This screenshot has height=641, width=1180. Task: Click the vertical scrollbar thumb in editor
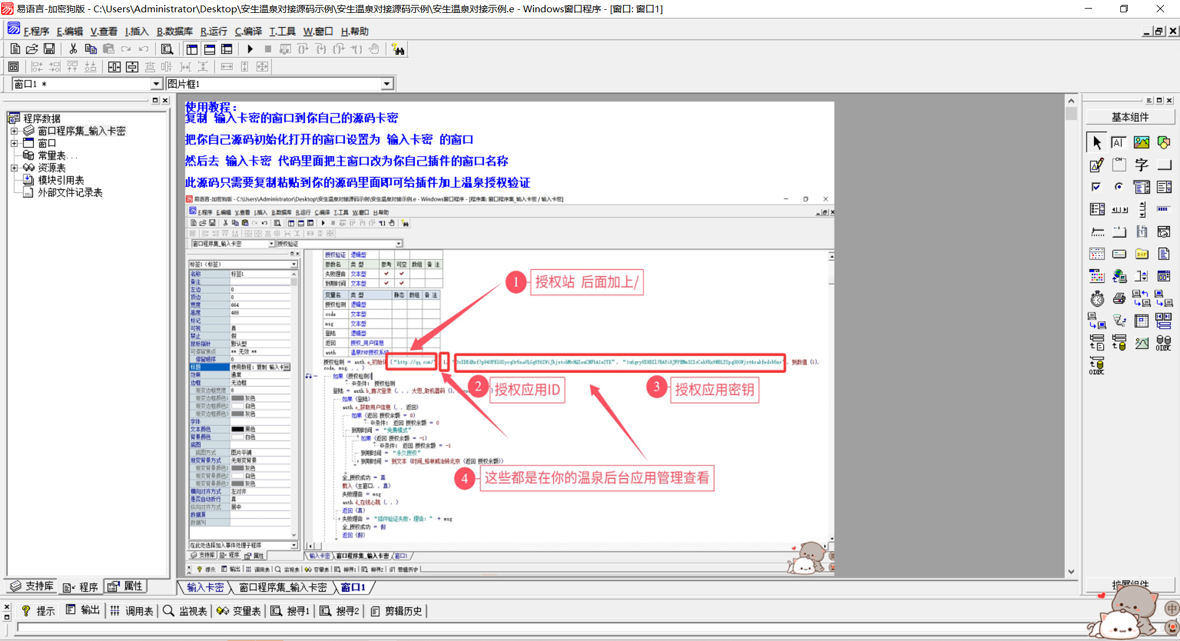[x=1071, y=114]
